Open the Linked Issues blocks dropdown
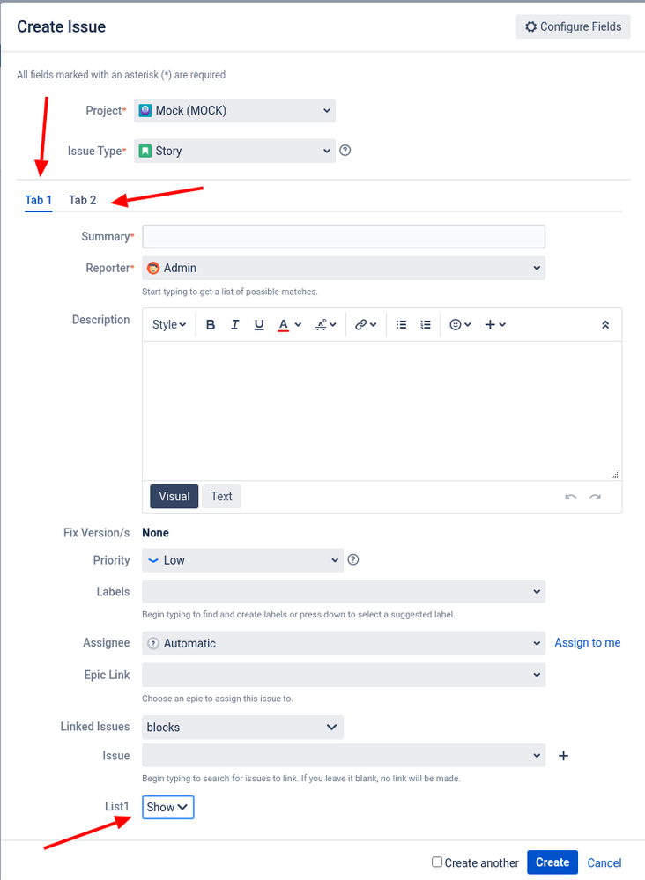This screenshot has height=880, width=645. [242, 728]
